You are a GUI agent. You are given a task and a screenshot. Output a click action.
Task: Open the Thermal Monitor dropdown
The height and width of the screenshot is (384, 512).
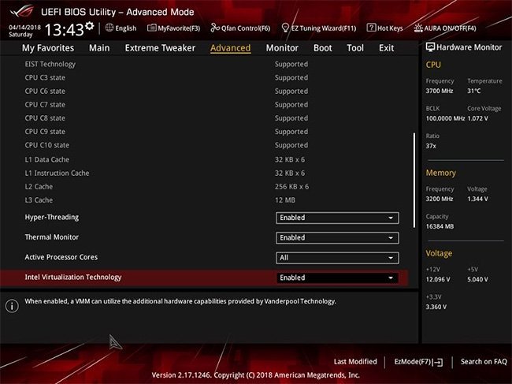pos(337,238)
